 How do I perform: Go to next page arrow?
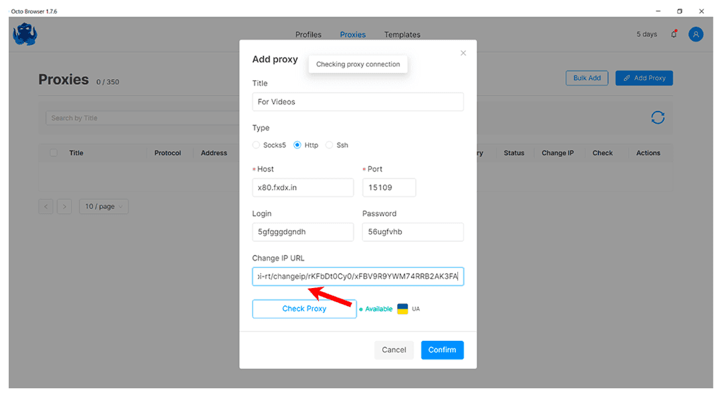pos(64,207)
